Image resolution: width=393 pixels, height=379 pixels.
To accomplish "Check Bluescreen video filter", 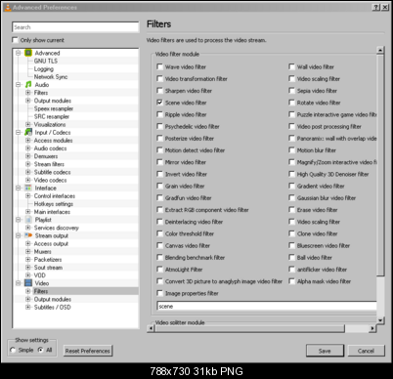I will [x=291, y=245].
